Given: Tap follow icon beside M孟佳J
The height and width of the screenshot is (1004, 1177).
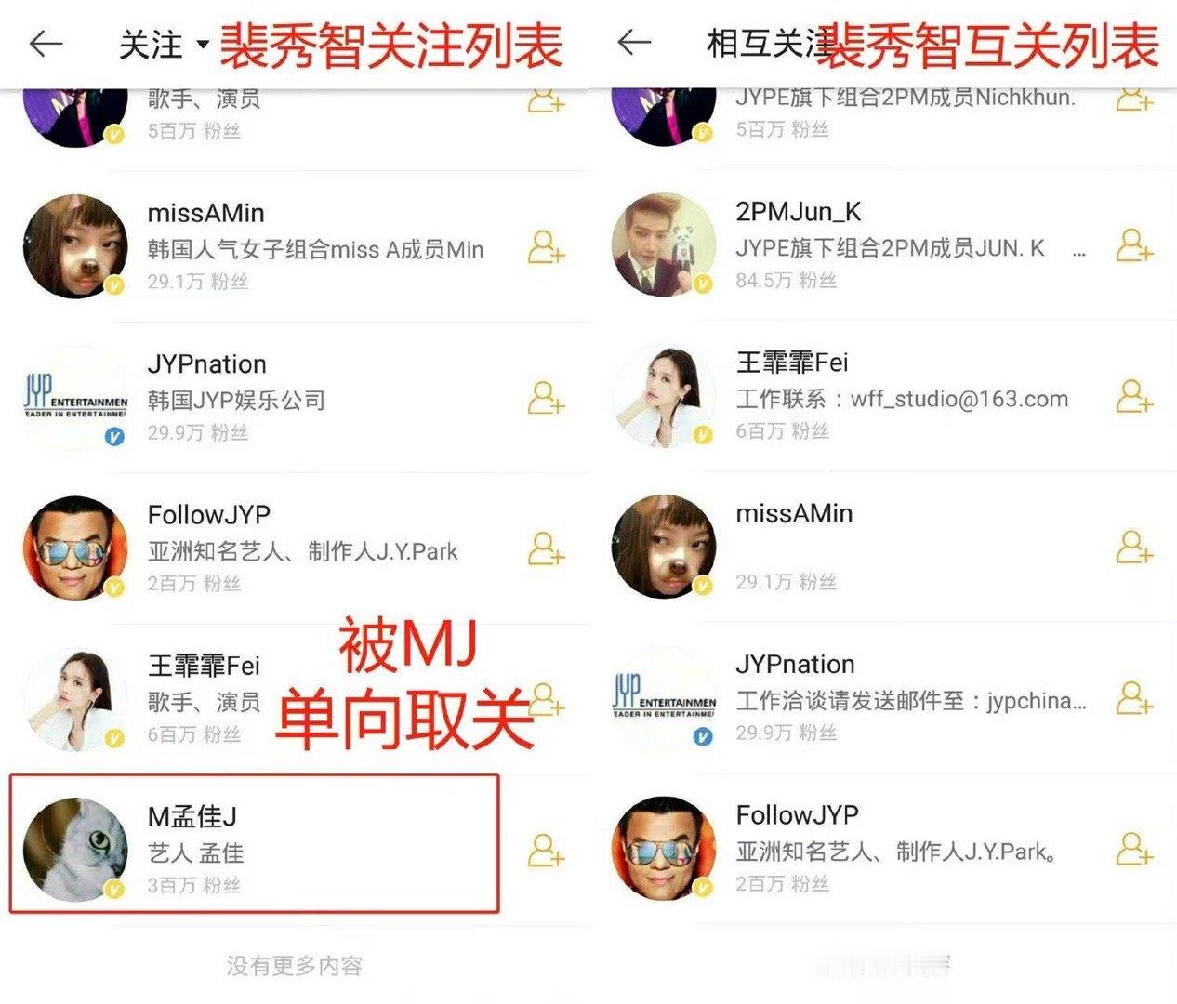Looking at the screenshot, I should [x=546, y=850].
